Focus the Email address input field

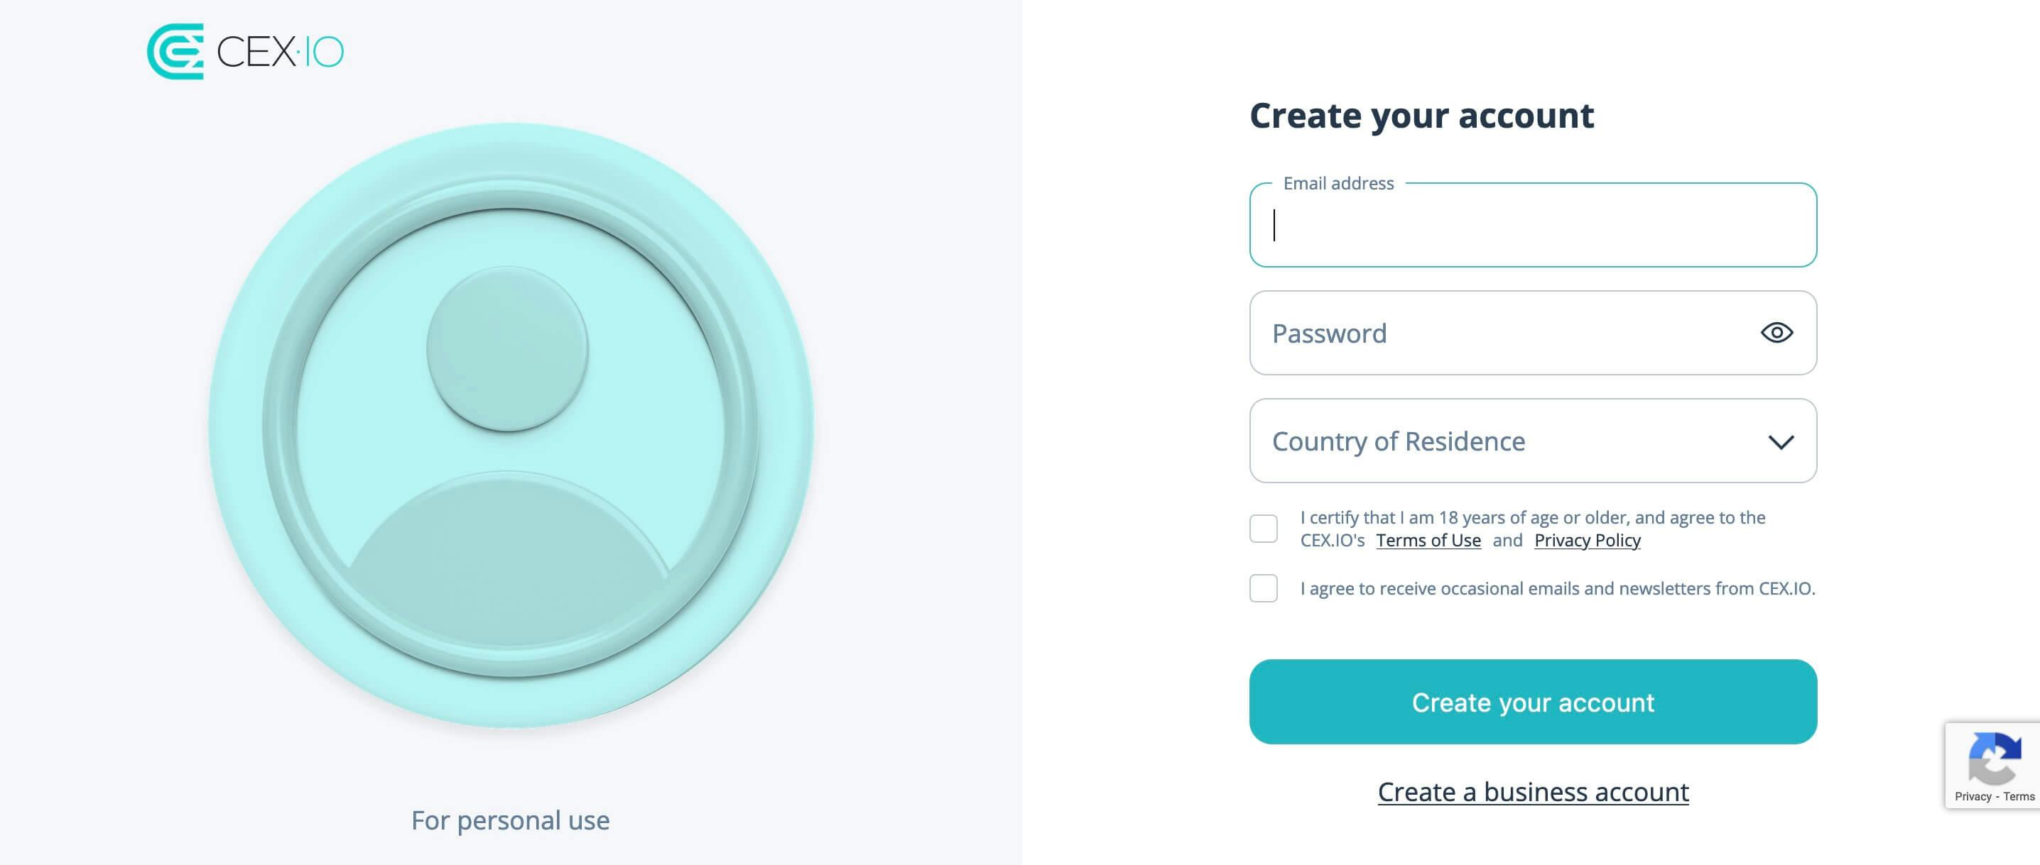point(1532,225)
